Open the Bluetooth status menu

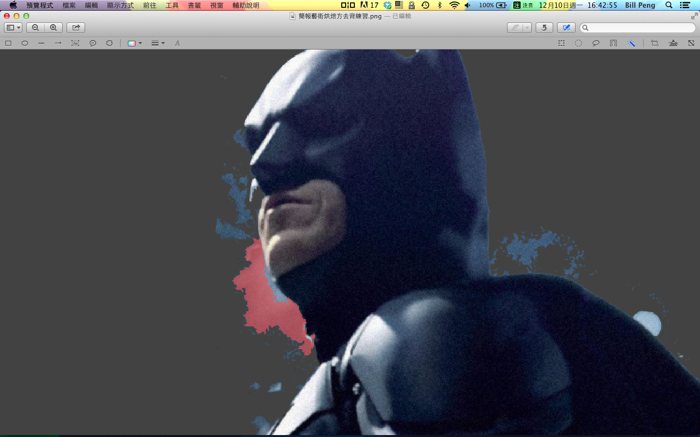(439, 5)
